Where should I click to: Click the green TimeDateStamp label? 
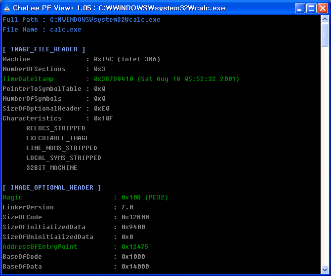click(x=28, y=79)
